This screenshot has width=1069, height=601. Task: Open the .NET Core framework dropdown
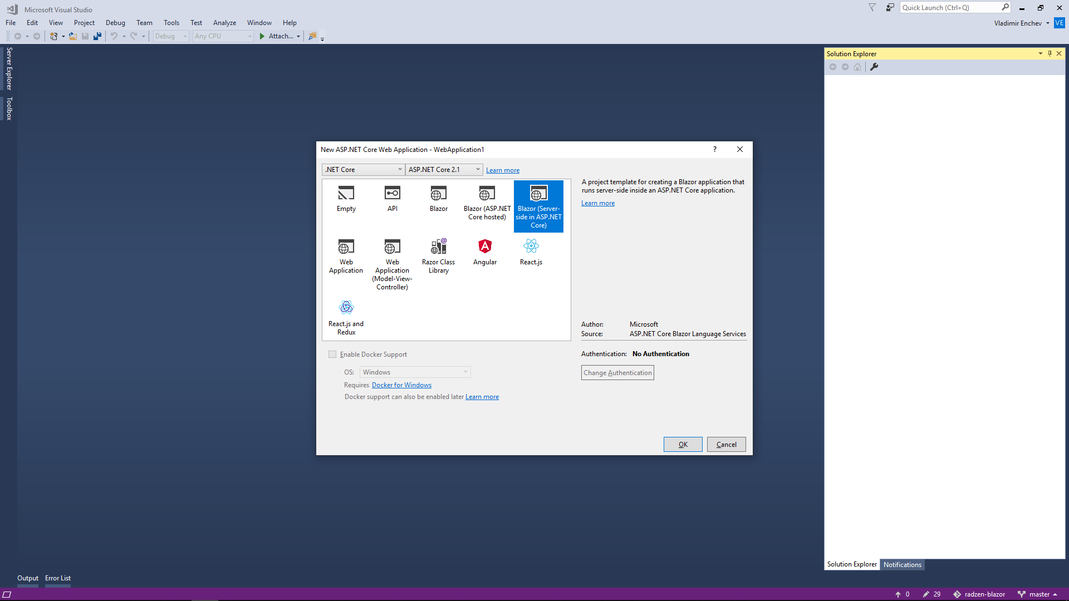coord(363,170)
